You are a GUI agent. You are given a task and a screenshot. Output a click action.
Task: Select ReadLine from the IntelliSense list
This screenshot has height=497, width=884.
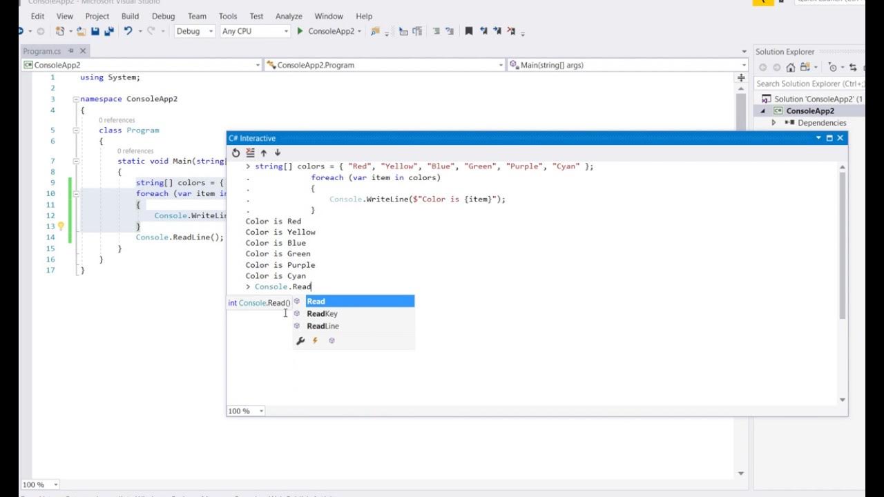tap(353, 326)
